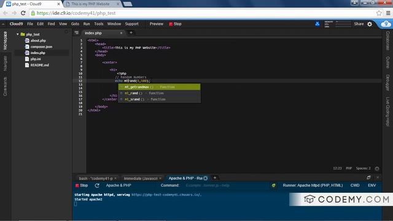Image resolution: width=393 pixels, height=221 pixels.
Task: Open the editor pane tab list icon
Action: pyautogui.click(x=76, y=33)
